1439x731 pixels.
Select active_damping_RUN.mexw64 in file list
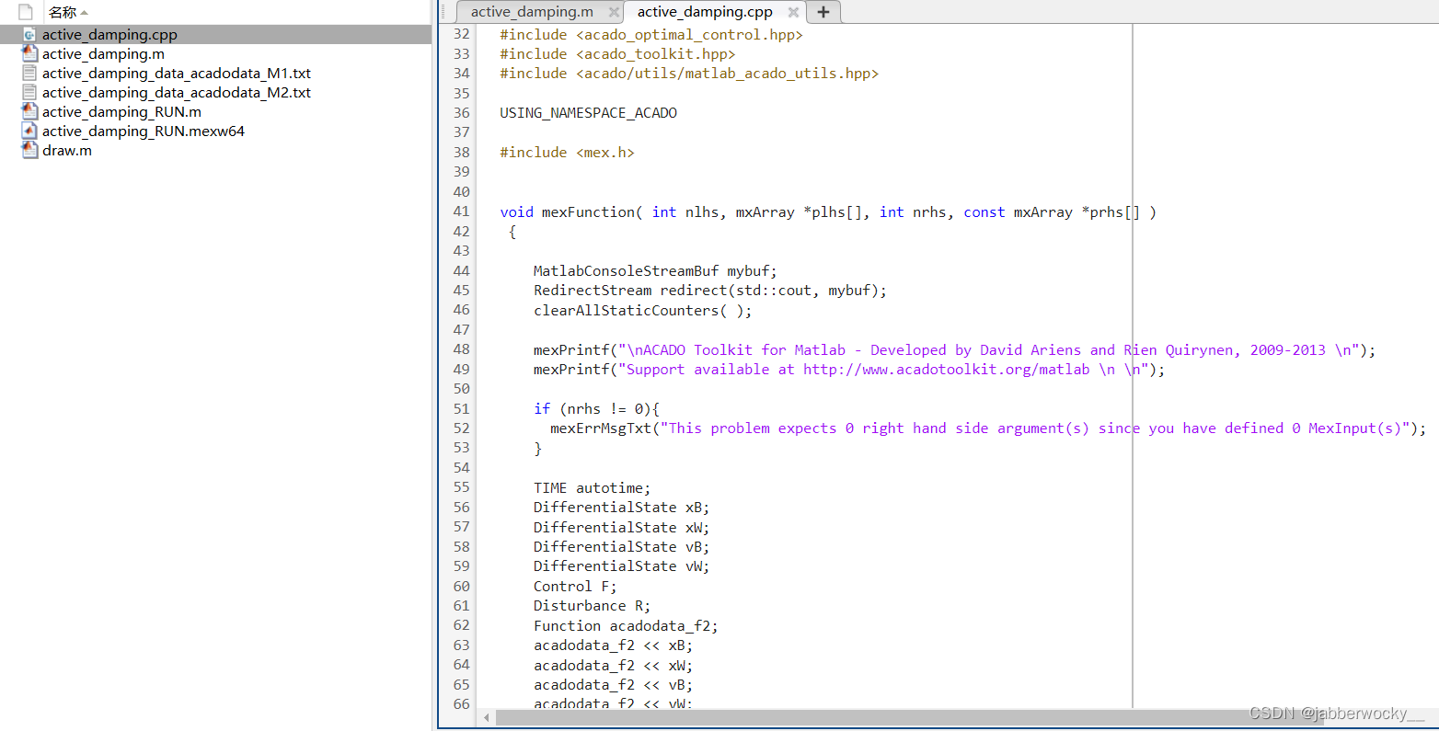point(144,131)
